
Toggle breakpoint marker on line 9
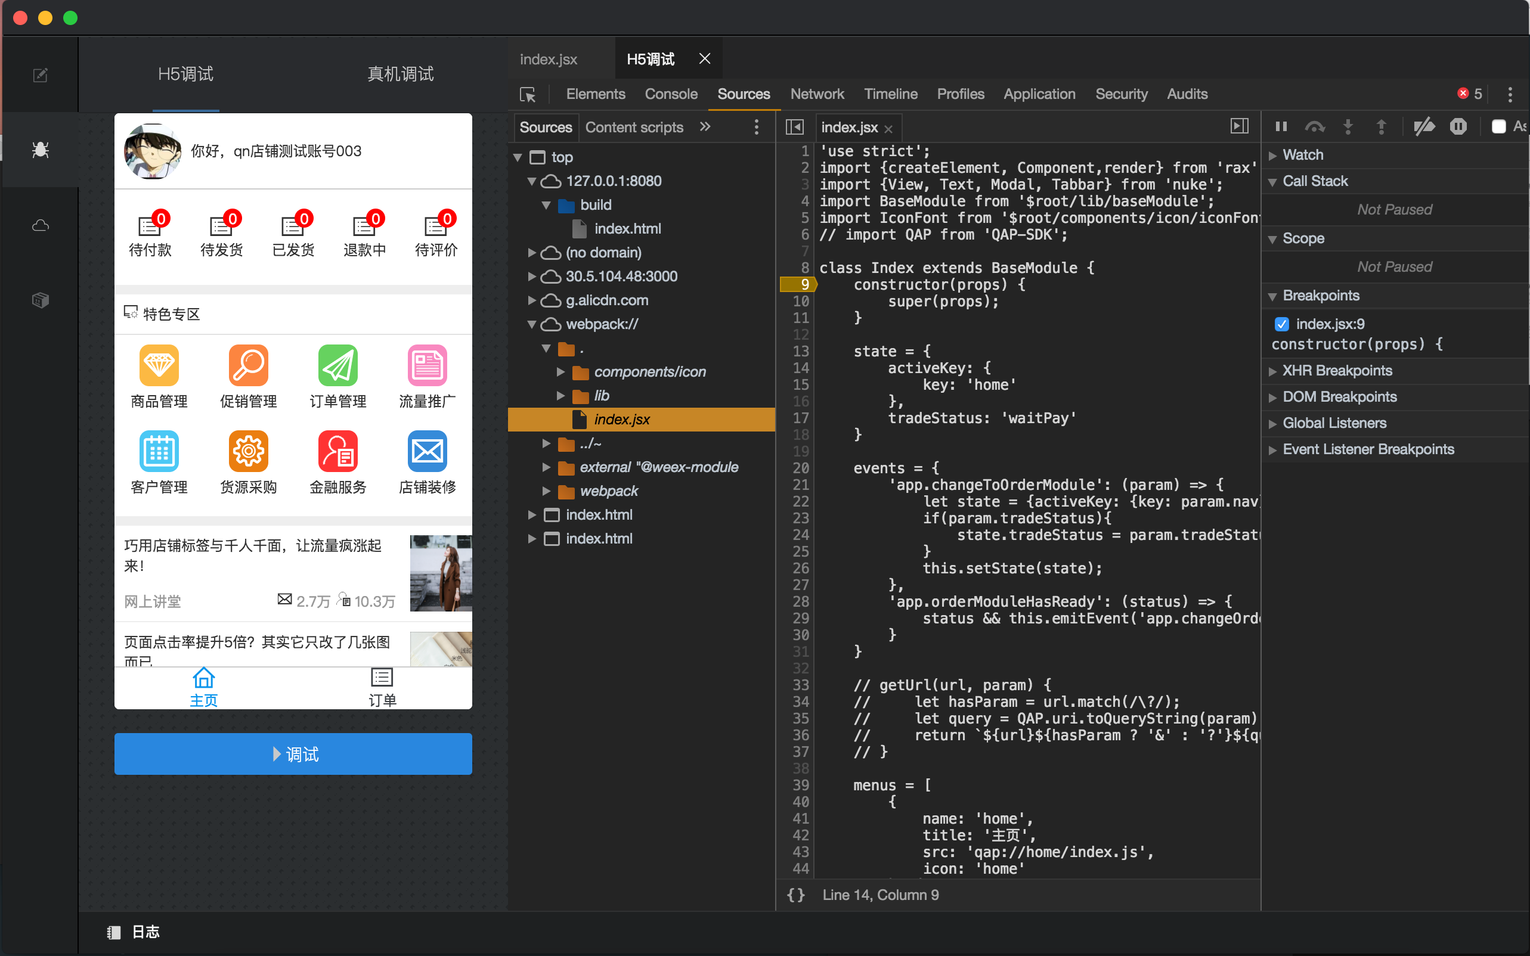(x=799, y=284)
